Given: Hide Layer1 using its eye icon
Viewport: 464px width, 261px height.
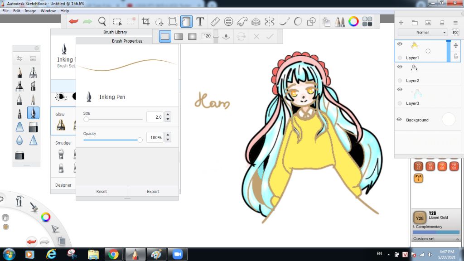Looking at the screenshot, I should pos(400,44).
